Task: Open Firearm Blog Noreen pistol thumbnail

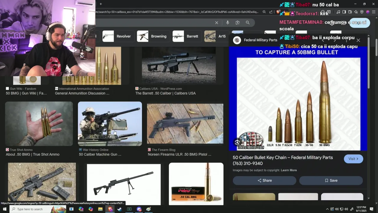Action: tap(185, 124)
